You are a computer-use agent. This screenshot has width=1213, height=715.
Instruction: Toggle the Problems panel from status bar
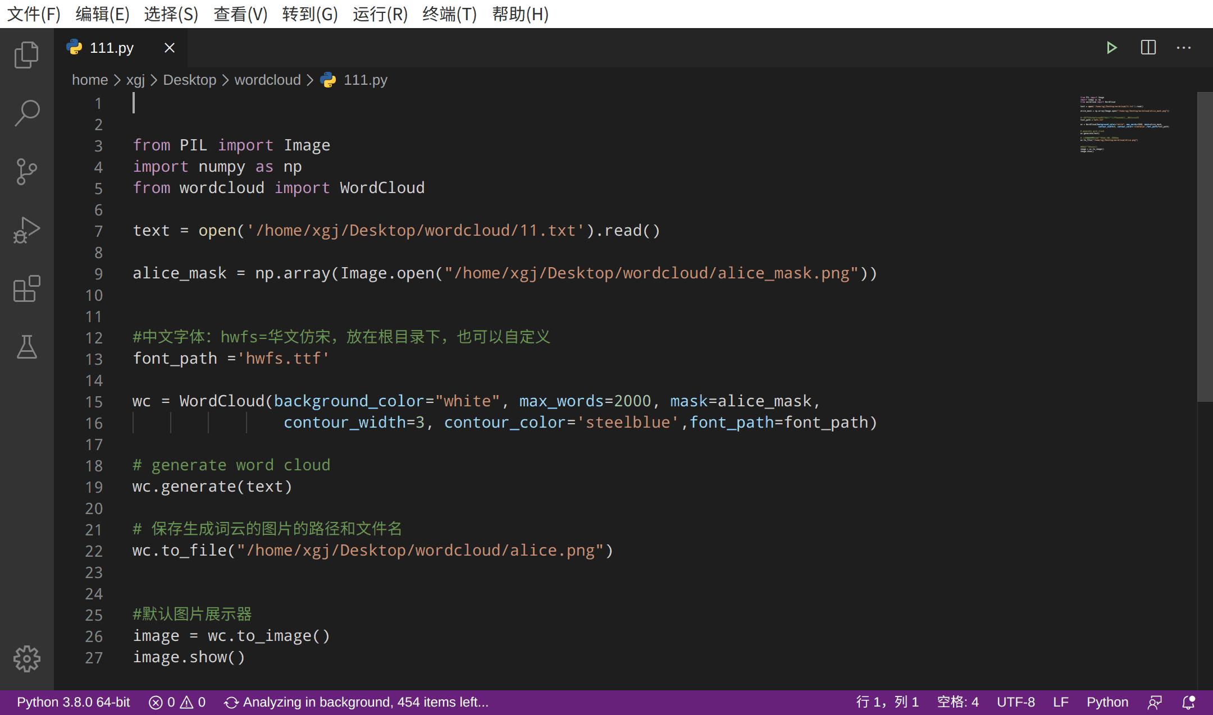(x=176, y=702)
